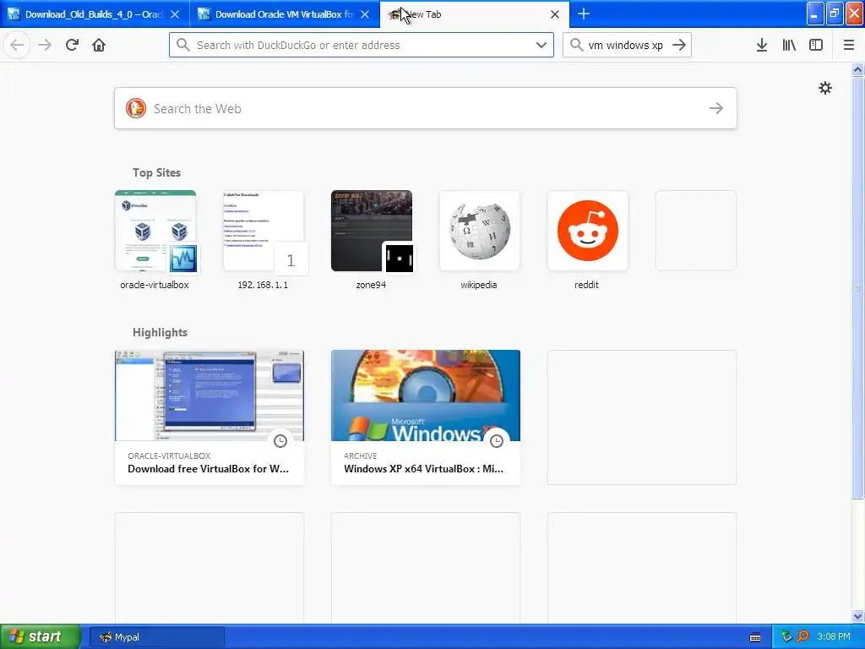Open Windows XP x64 VirtualBox highlight card
Image resolution: width=865 pixels, height=649 pixels.
pos(426,417)
